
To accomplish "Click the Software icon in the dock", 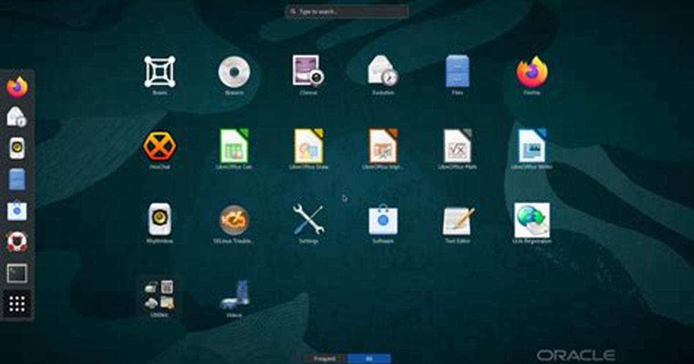I will pos(17,210).
